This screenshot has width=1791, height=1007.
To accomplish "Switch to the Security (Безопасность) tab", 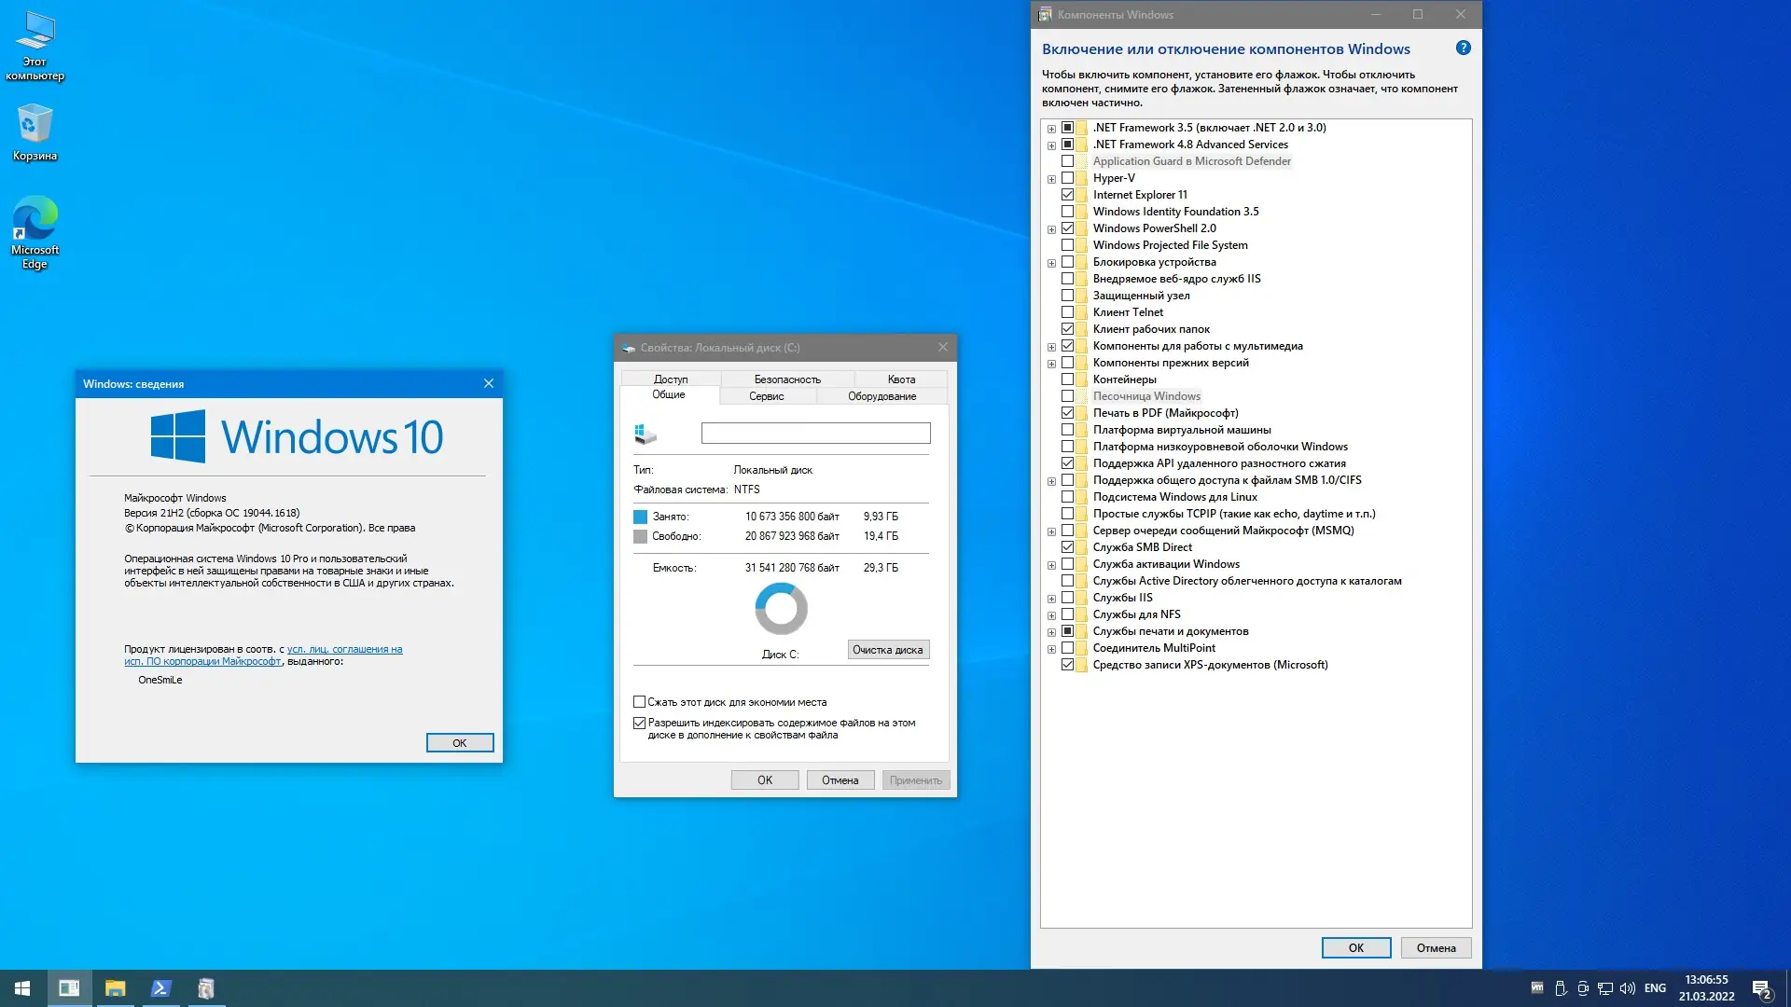I will point(787,379).
